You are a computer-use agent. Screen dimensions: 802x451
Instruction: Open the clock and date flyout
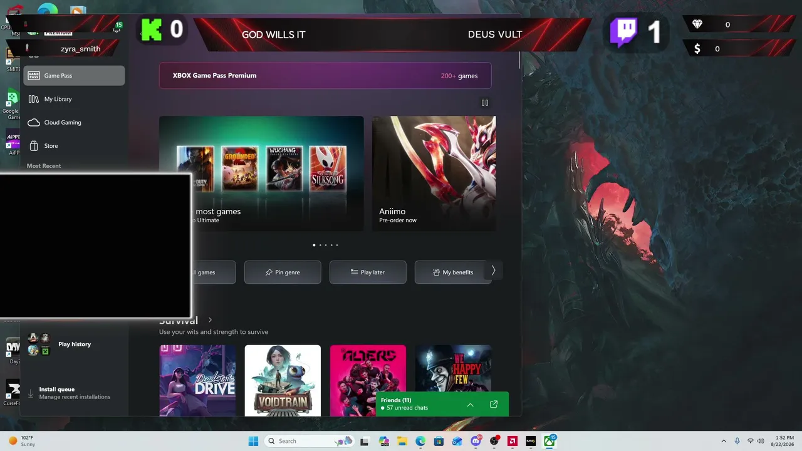click(x=784, y=441)
